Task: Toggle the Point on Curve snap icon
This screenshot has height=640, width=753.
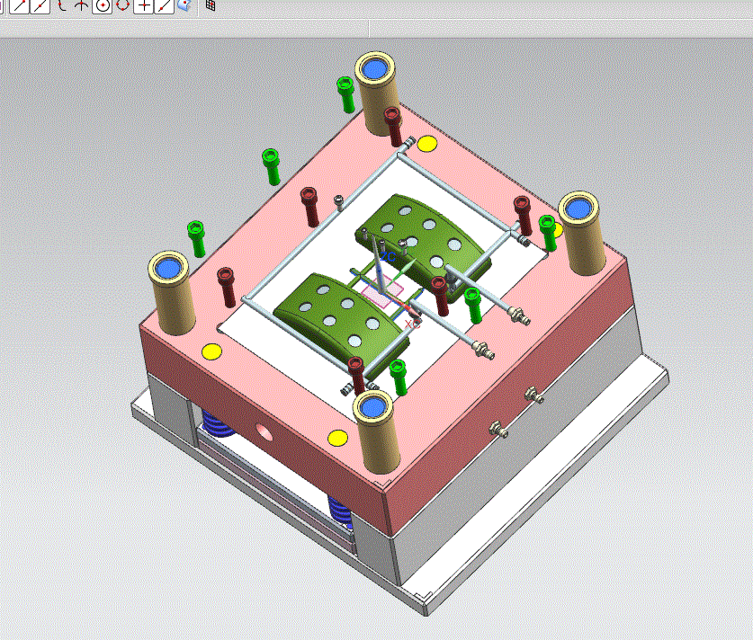Action: (x=164, y=5)
